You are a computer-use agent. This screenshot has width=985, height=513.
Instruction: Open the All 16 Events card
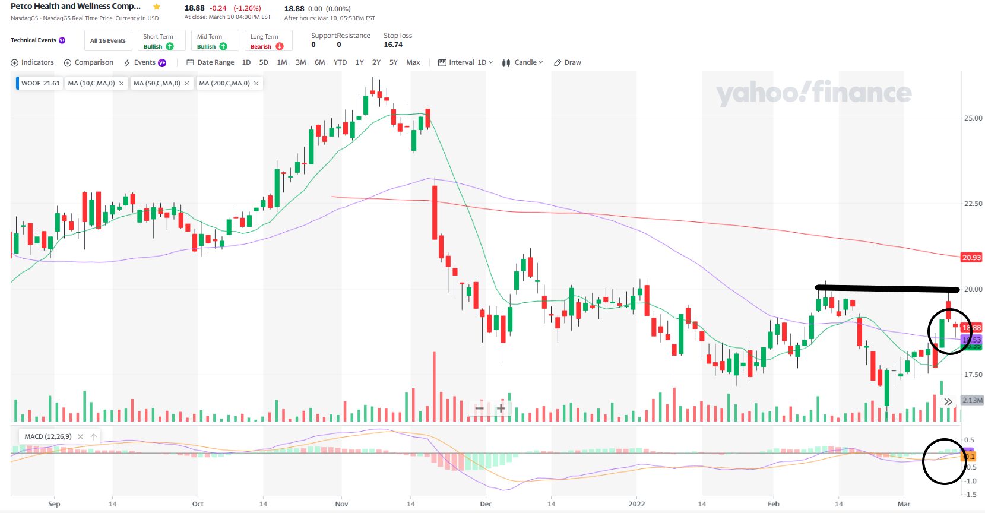pos(108,40)
